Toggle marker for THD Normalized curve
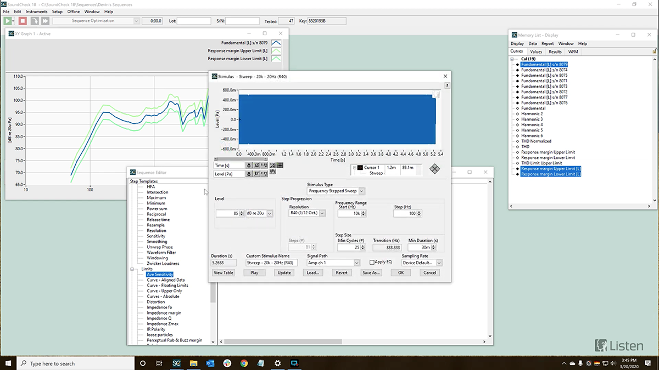The width and height of the screenshot is (659, 370). [517, 141]
